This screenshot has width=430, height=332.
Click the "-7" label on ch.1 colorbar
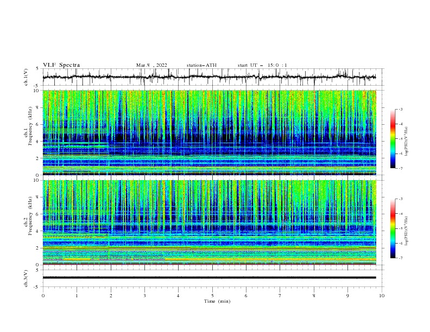tap(401, 168)
